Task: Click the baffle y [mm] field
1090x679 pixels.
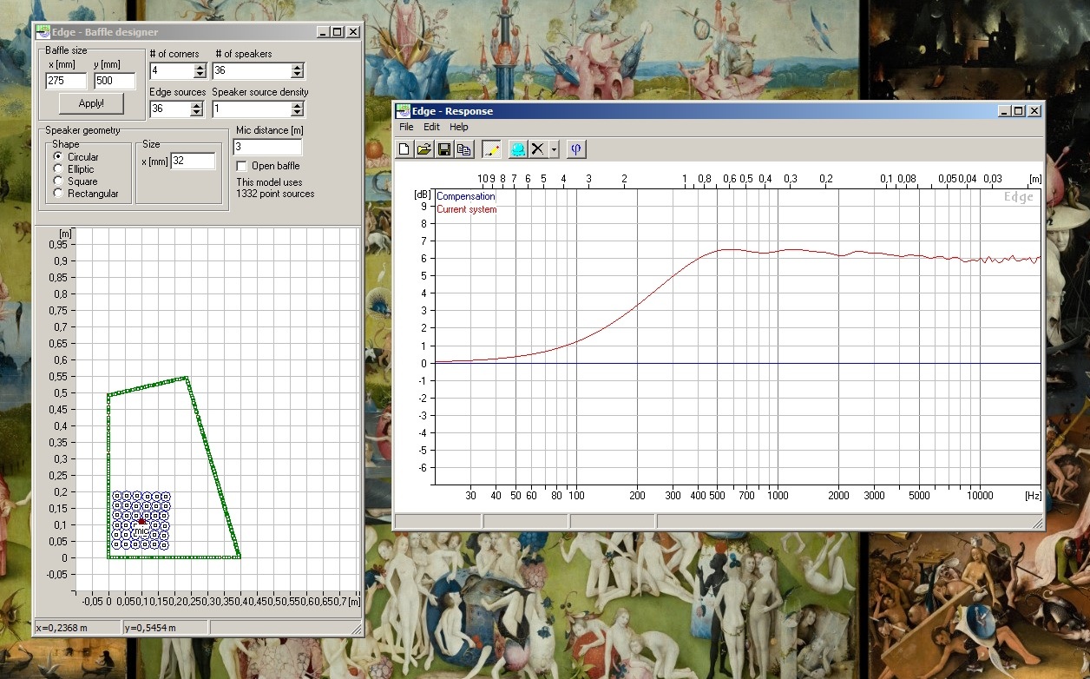Action: 115,81
